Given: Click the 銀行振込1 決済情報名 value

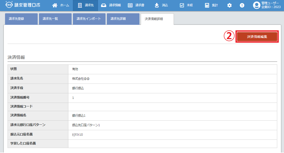Looking at the screenshot, I should point(79,116).
